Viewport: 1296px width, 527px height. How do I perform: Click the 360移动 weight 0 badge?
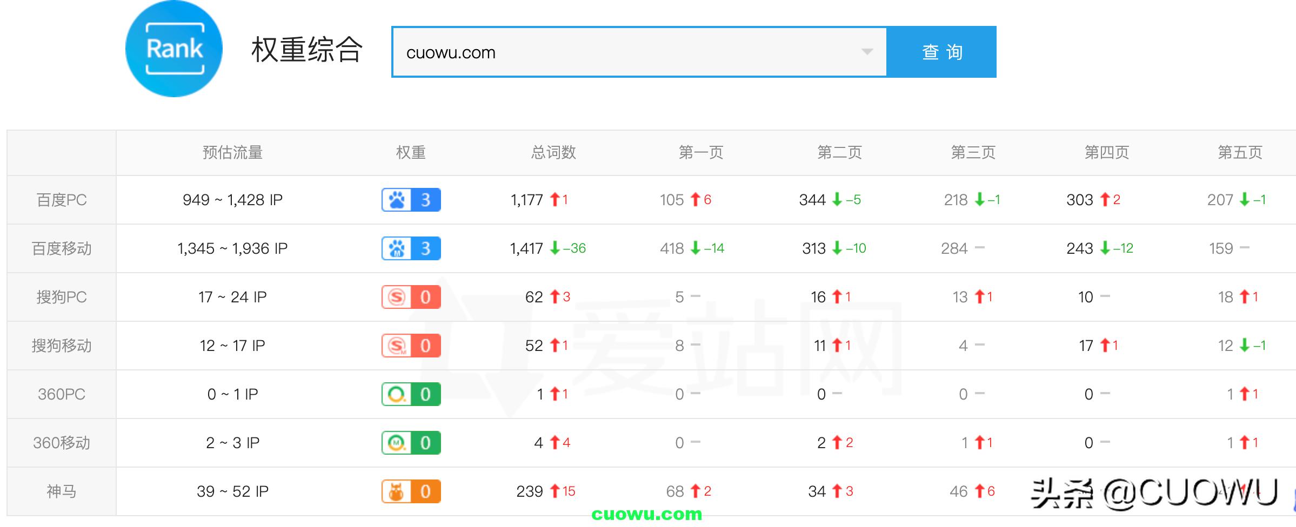(411, 443)
